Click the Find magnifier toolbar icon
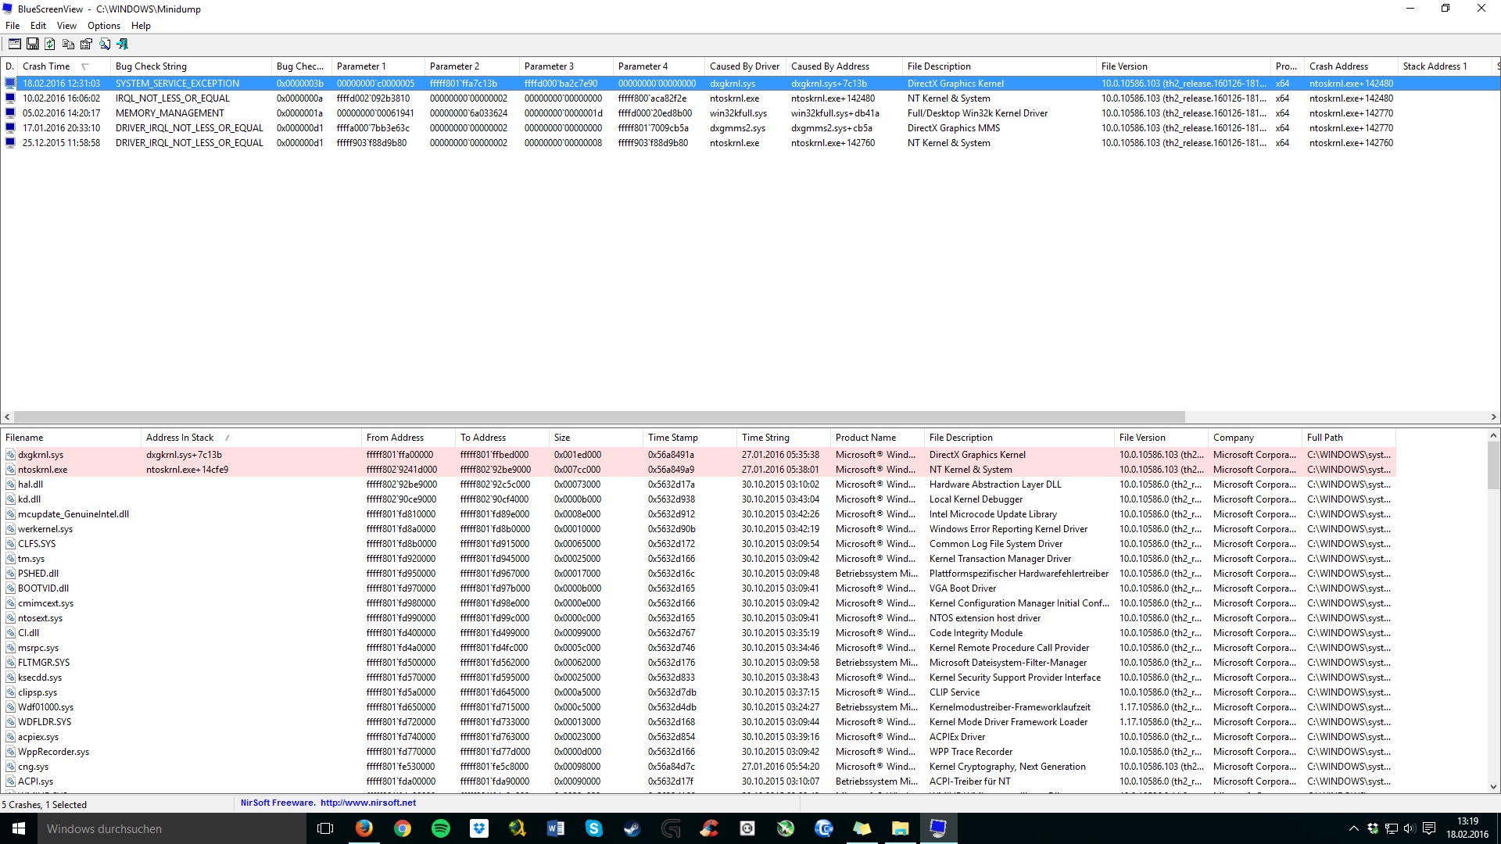 105,45
